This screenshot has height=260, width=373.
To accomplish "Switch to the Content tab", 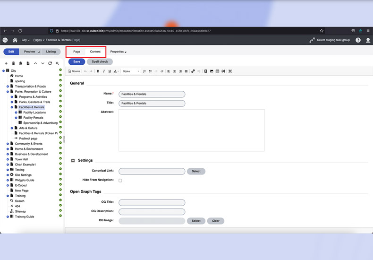I will (95, 52).
